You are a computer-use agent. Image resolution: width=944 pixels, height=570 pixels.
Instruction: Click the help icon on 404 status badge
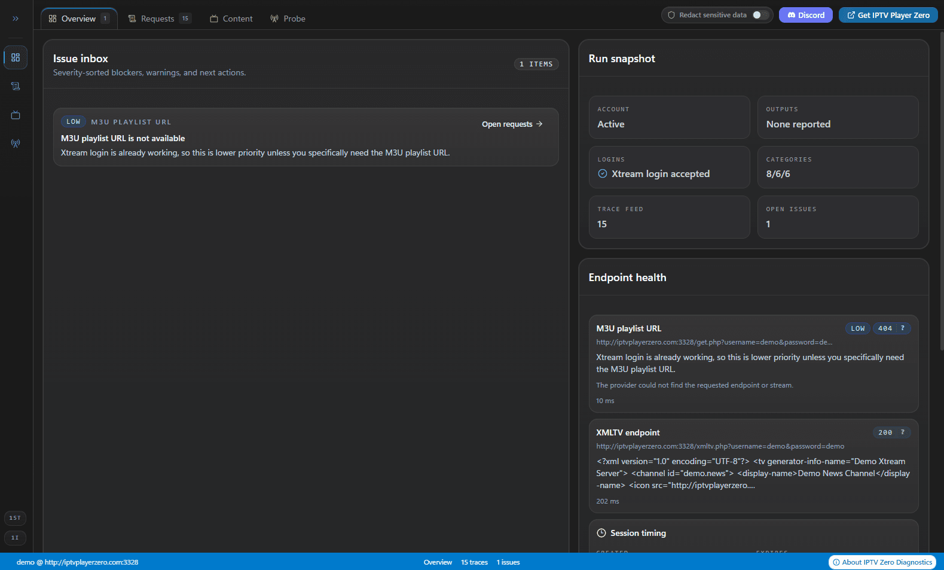coord(902,328)
